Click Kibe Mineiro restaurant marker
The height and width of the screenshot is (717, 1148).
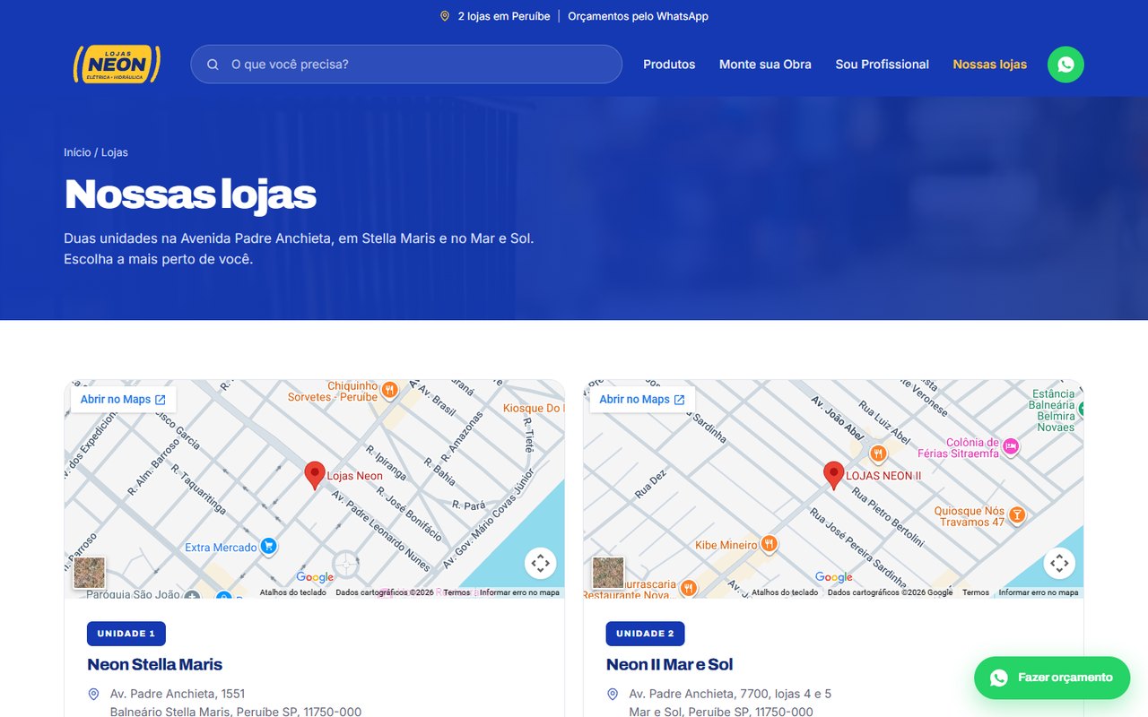[769, 544]
